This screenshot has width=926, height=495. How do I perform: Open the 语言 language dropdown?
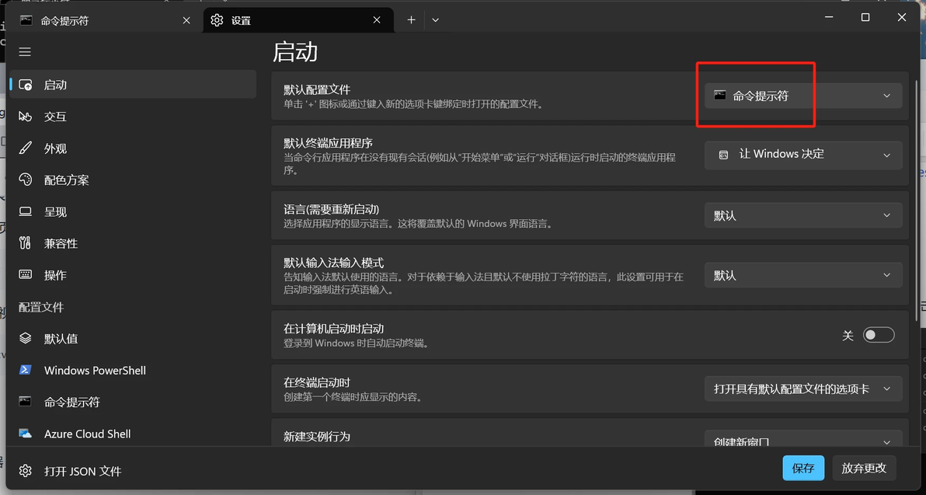[803, 215]
